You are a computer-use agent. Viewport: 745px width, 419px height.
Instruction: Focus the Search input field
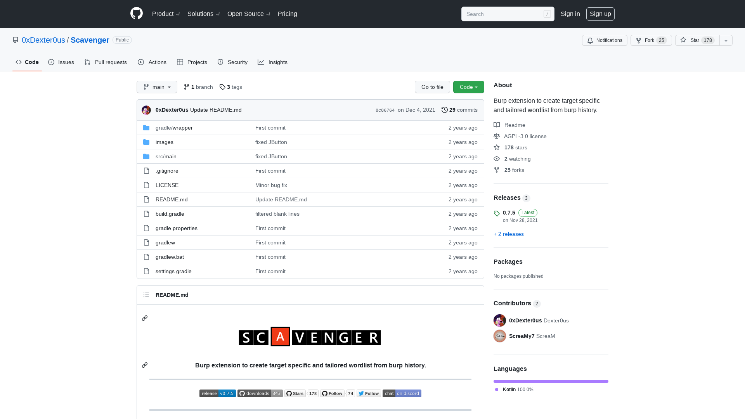click(508, 14)
